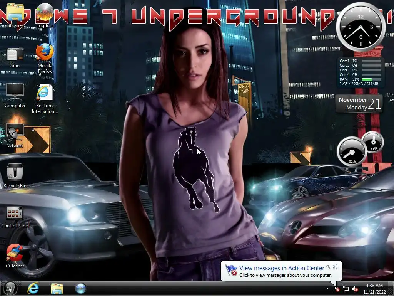Select the Network desktop icon
394x296 pixels.
point(15,136)
